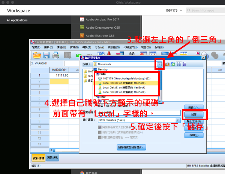The height and width of the screenshot is (174, 225).
Task: Click the Adobe Illustrator CS5 icon
Action: click(x=82, y=35)
